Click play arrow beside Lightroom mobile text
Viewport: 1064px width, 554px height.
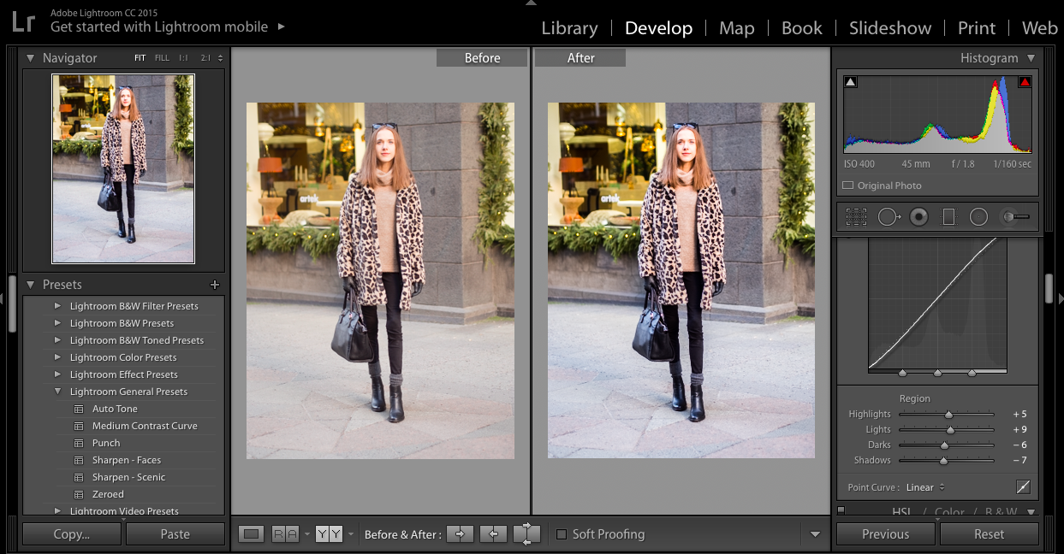click(280, 27)
